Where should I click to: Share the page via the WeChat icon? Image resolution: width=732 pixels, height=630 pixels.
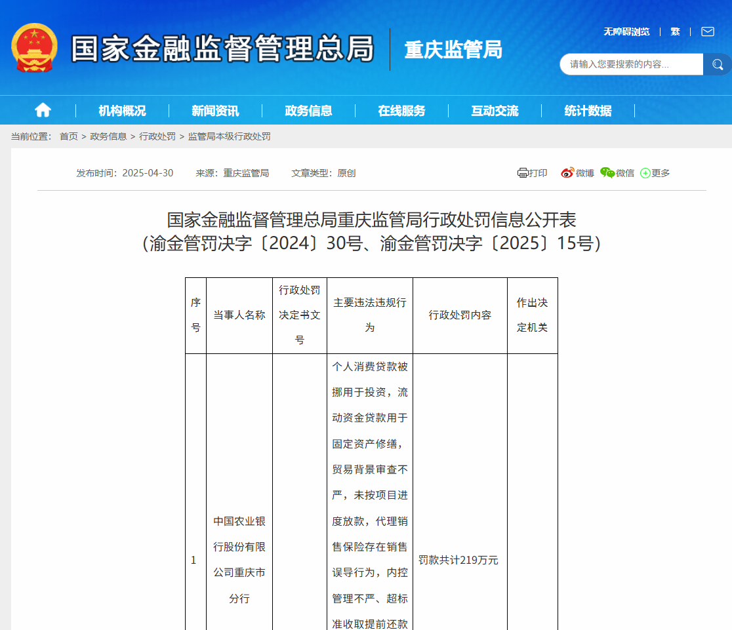pos(607,172)
